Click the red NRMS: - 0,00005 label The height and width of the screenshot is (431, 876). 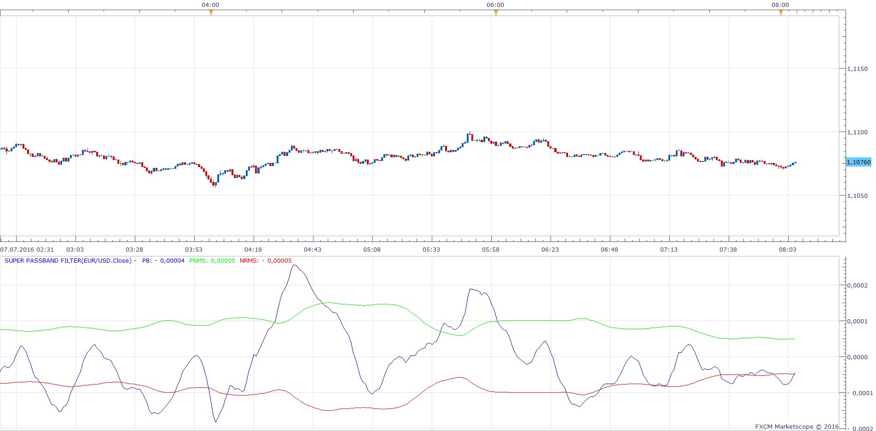266,261
